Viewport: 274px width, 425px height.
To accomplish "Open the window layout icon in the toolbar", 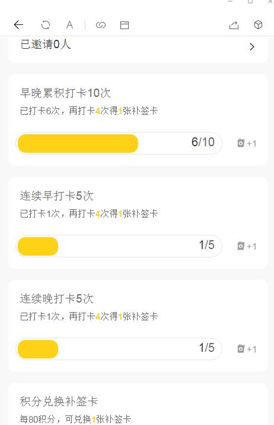I will (x=125, y=25).
